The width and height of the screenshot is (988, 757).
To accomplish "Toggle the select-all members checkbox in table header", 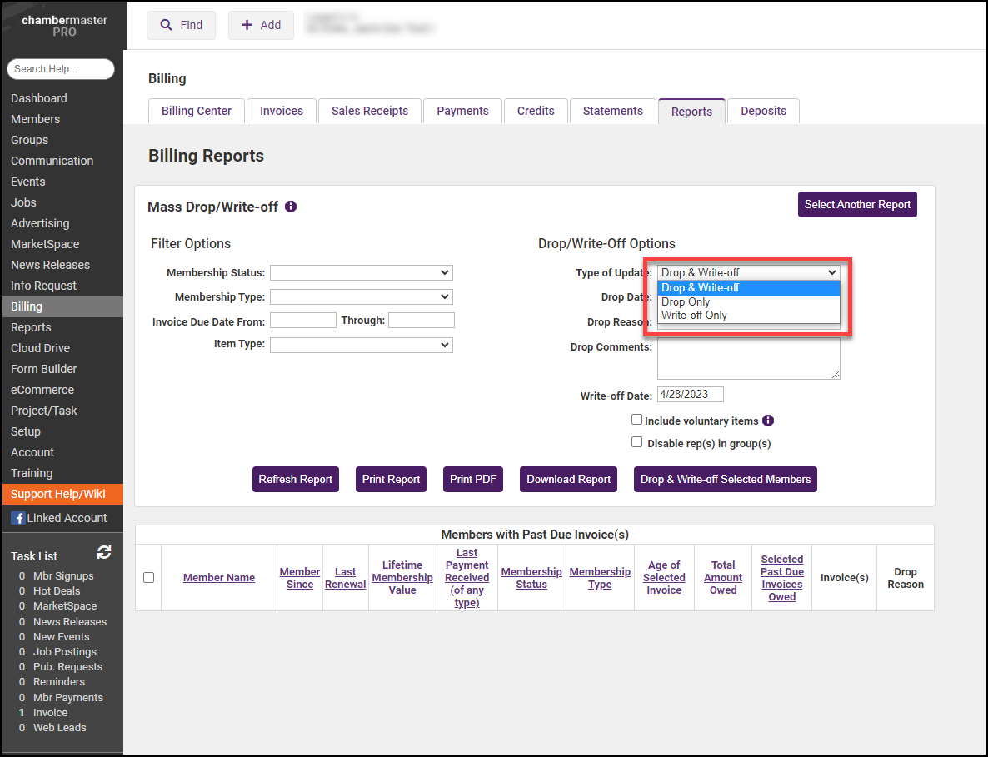I will 148,577.
